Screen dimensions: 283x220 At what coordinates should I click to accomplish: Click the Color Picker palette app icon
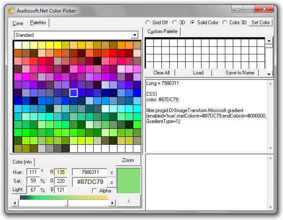[11, 10]
